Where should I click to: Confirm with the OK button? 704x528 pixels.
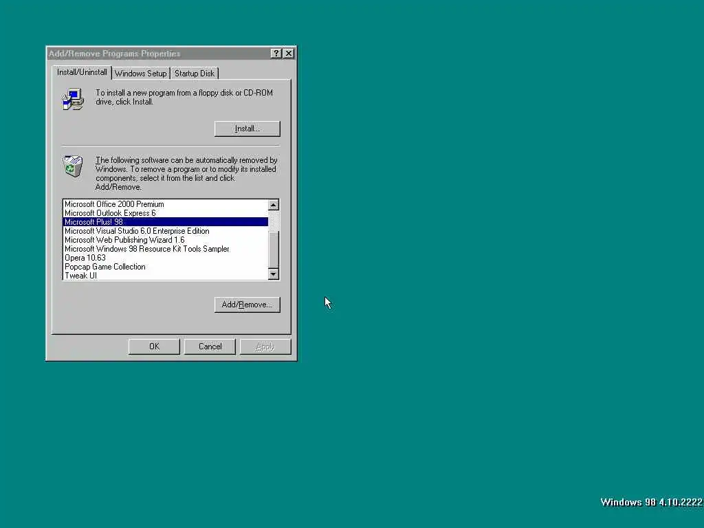point(154,346)
